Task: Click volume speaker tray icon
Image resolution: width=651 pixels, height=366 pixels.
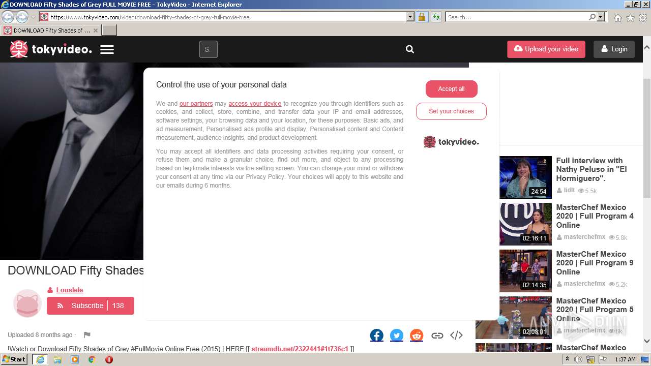Action: pyautogui.click(x=578, y=359)
